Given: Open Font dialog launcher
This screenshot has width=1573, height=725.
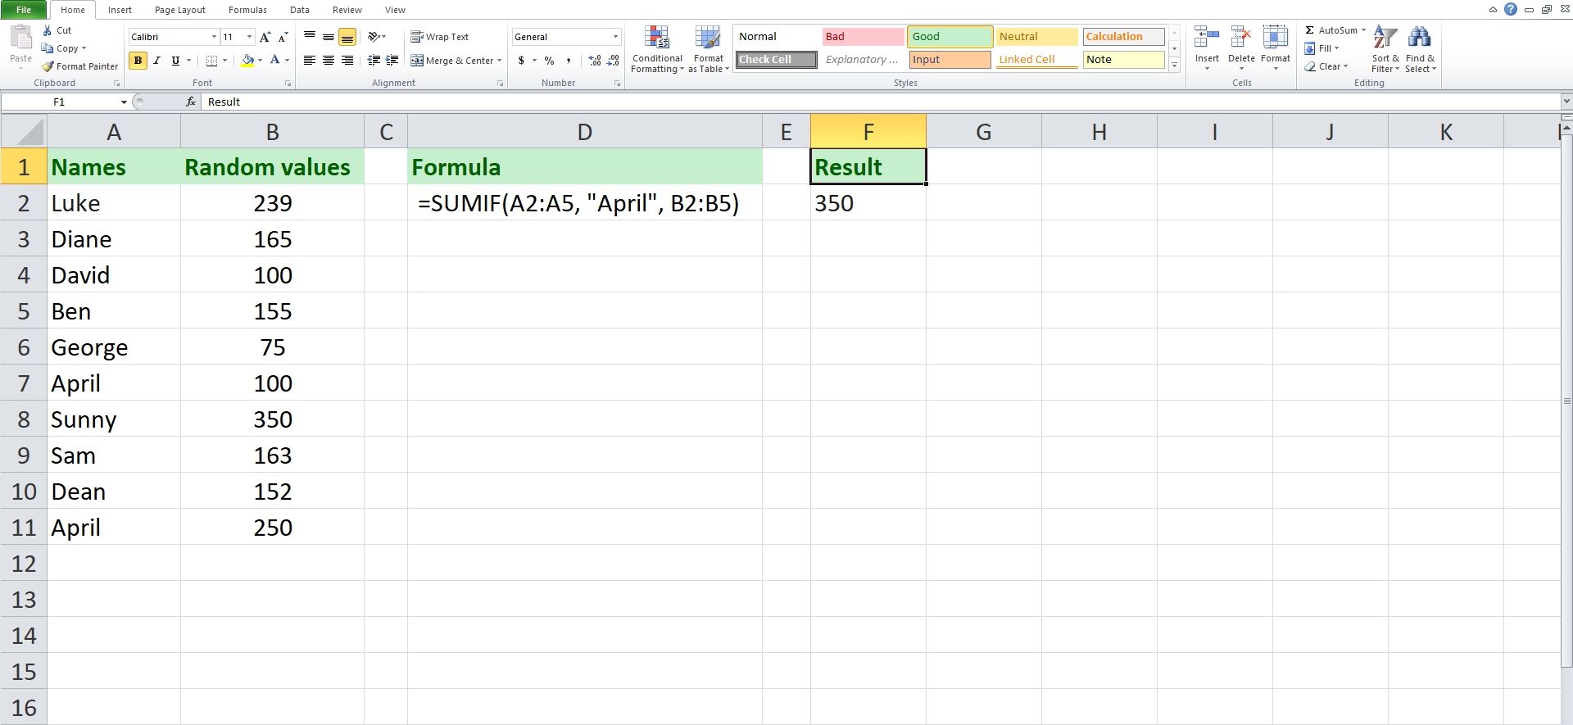Looking at the screenshot, I should (288, 84).
